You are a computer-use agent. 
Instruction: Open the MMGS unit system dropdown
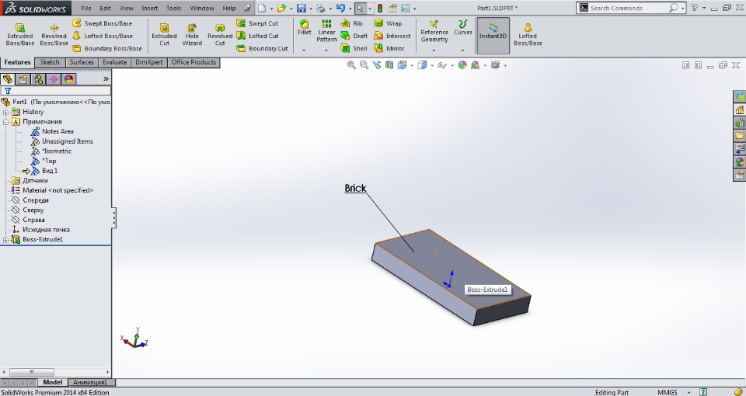tap(689, 392)
